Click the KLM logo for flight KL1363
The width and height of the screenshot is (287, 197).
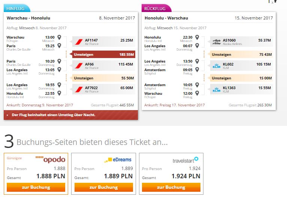(216, 90)
